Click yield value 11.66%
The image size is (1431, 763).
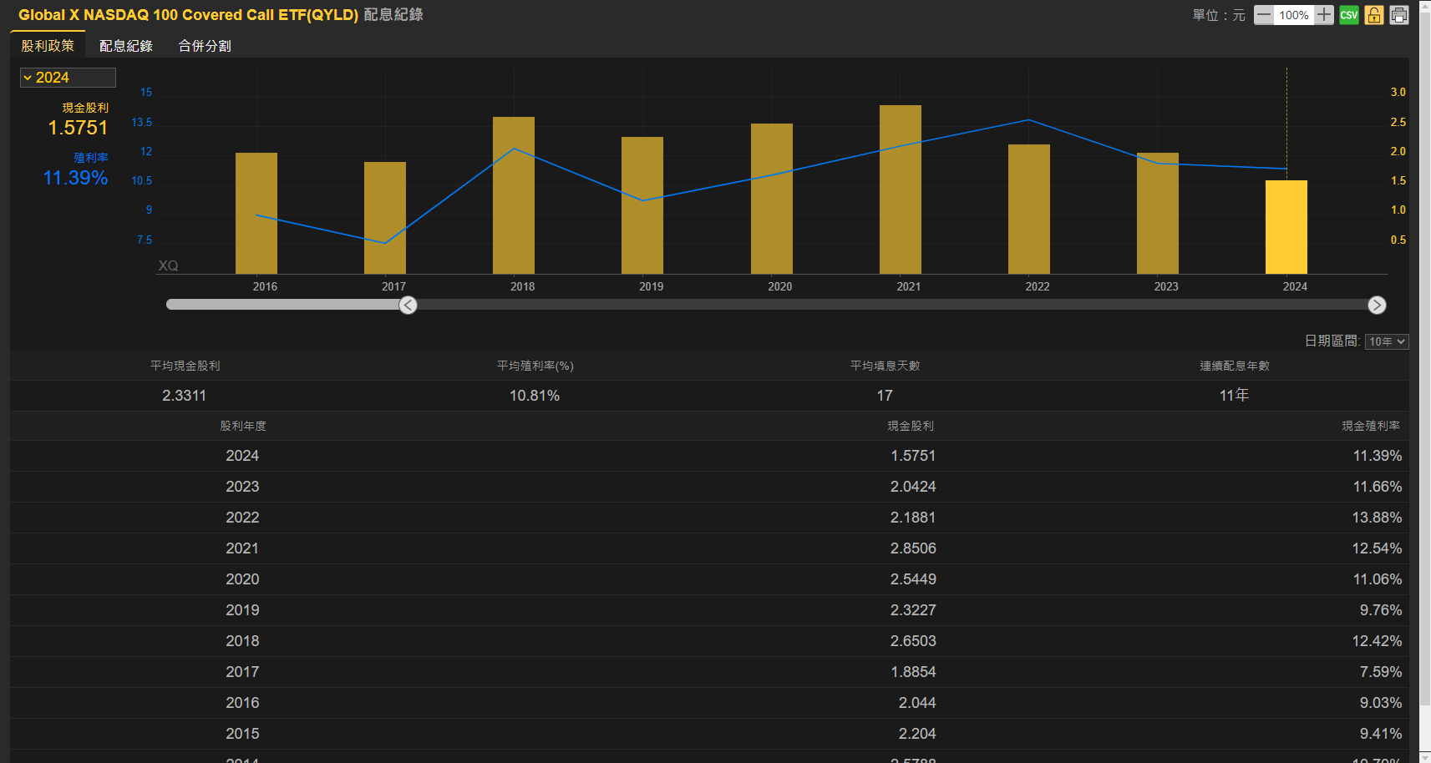[1377, 487]
